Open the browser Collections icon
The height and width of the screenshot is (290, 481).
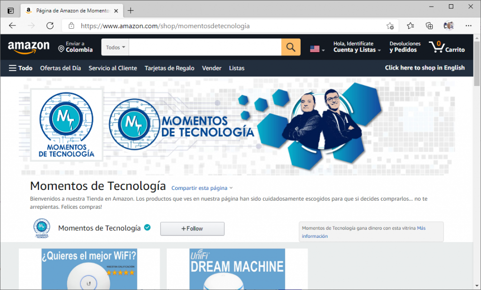click(429, 26)
